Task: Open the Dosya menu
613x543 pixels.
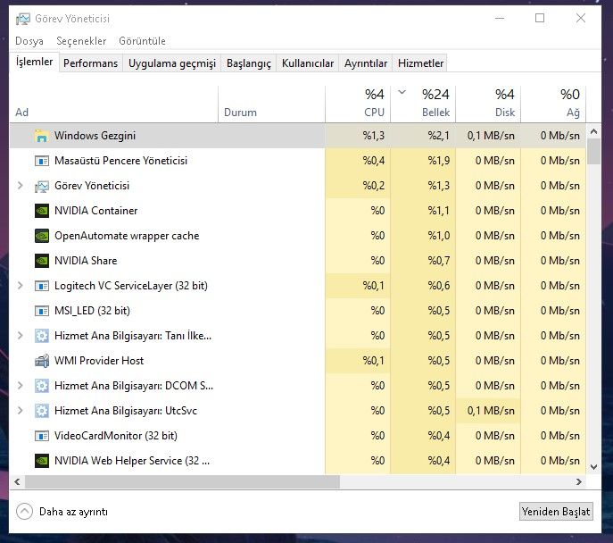Action: coord(29,41)
